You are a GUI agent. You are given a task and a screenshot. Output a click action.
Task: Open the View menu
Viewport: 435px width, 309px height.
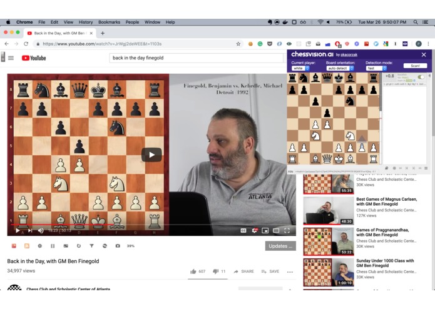[68, 22]
